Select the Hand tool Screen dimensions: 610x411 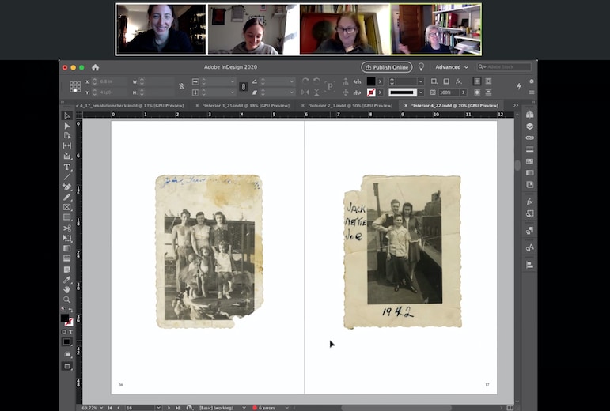[x=66, y=289]
